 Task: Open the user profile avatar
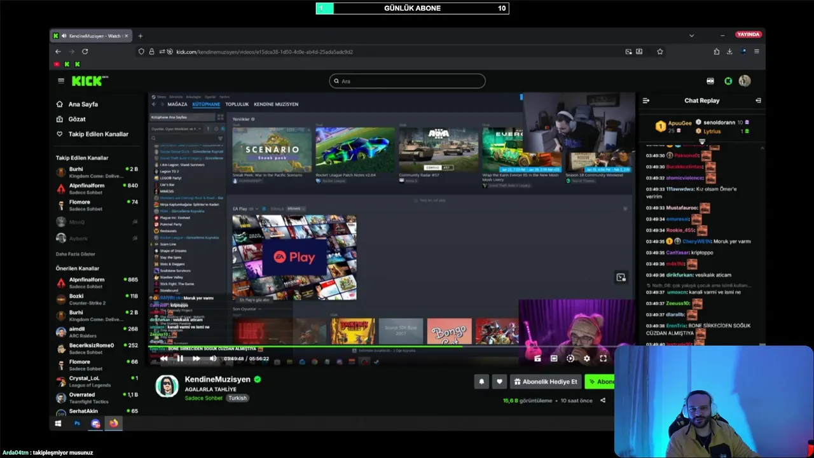pos(745,81)
